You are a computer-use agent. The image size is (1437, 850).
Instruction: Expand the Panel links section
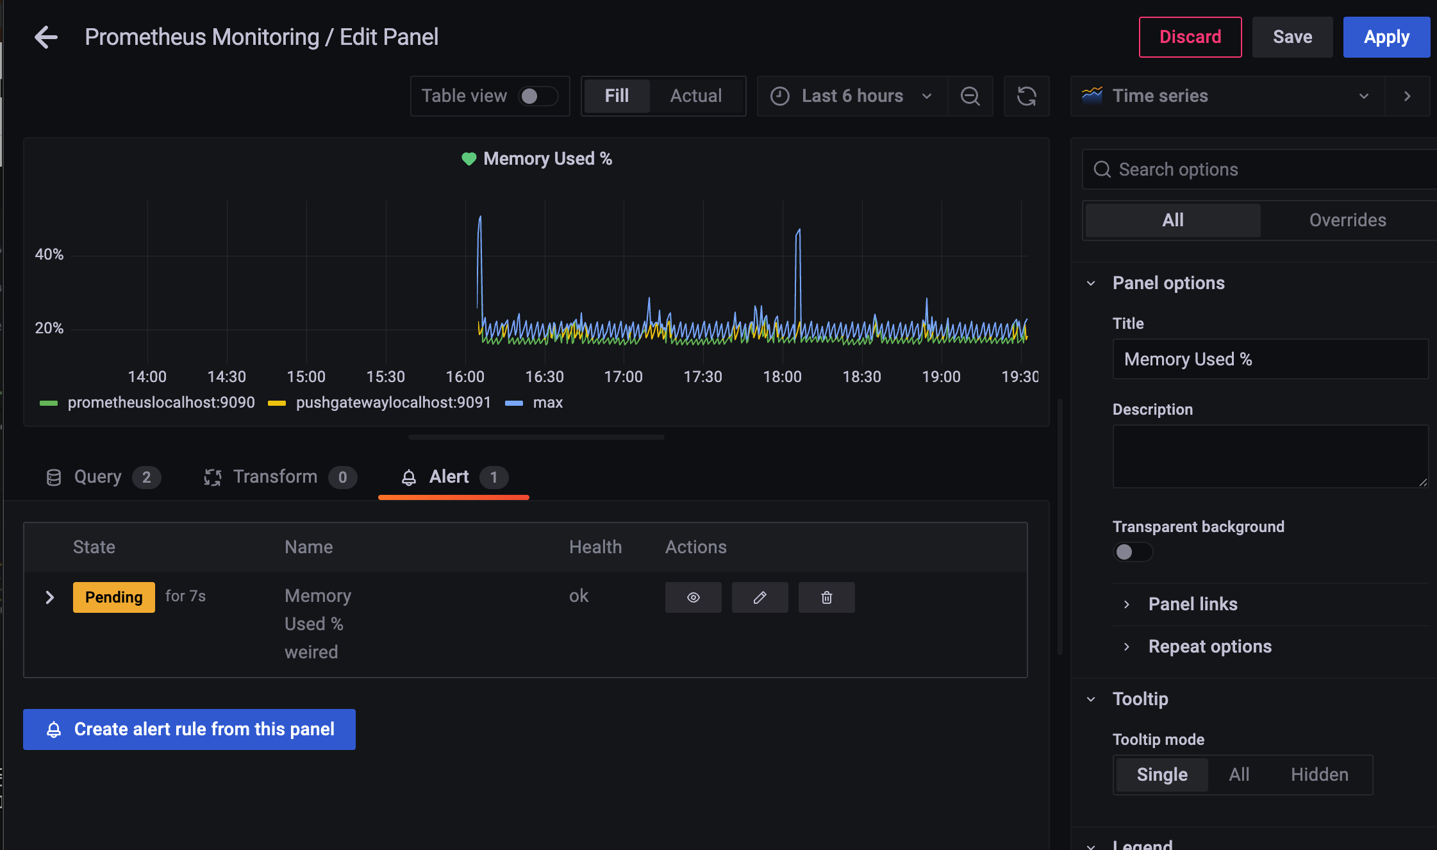[1192, 604]
